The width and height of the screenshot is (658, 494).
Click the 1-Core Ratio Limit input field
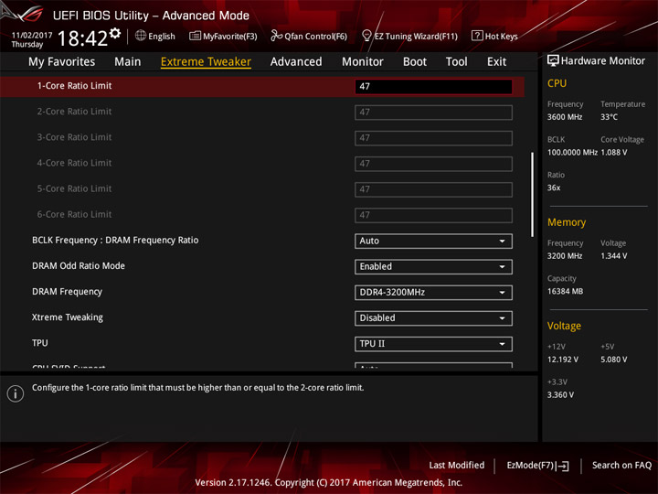tap(433, 87)
